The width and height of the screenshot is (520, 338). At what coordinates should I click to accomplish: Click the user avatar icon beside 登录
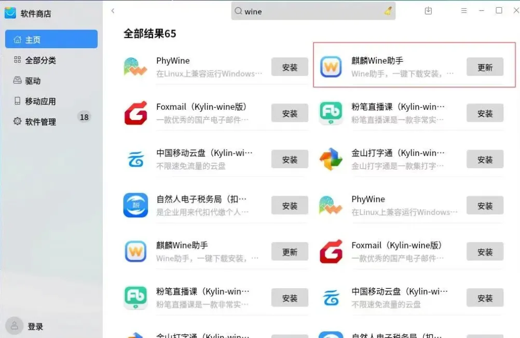14,326
